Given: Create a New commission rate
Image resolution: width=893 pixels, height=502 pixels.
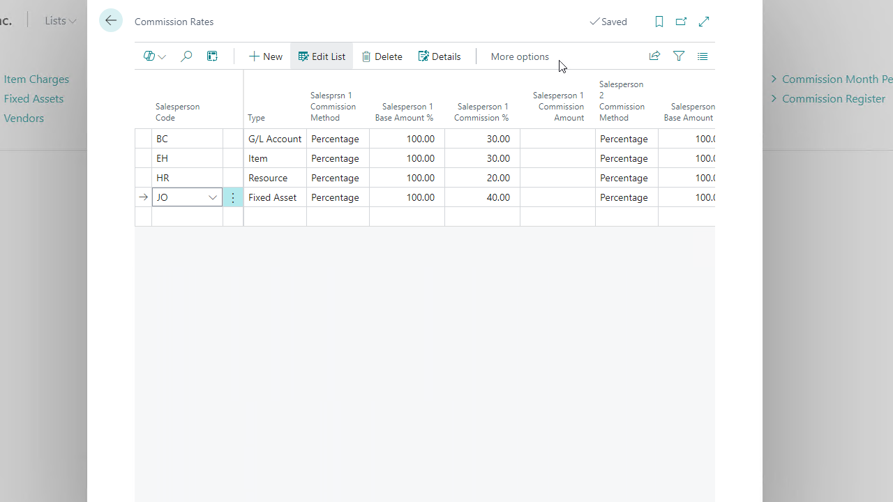Looking at the screenshot, I should tap(266, 56).
